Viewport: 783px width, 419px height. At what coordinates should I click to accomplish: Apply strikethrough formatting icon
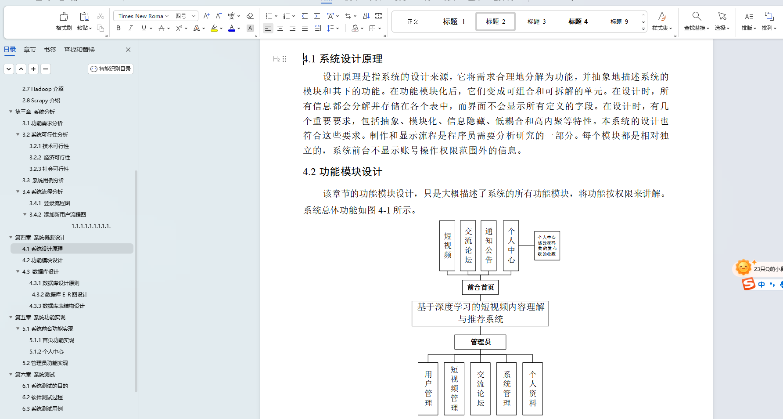[x=162, y=28]
